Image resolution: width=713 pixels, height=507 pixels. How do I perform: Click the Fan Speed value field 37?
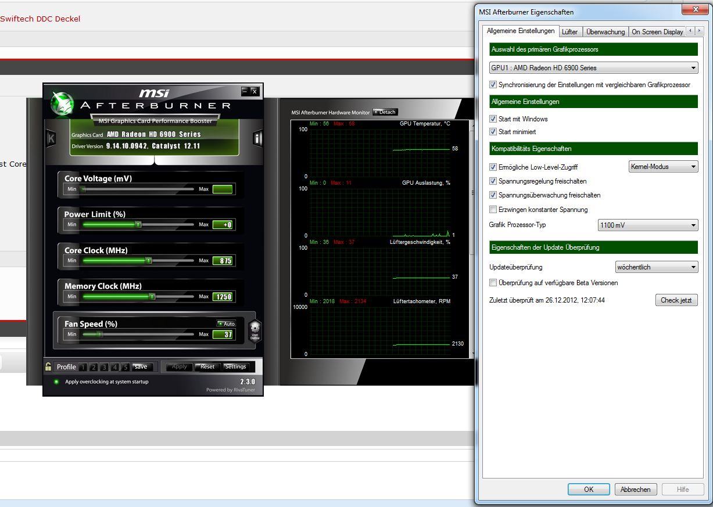(x=223, y=335)
